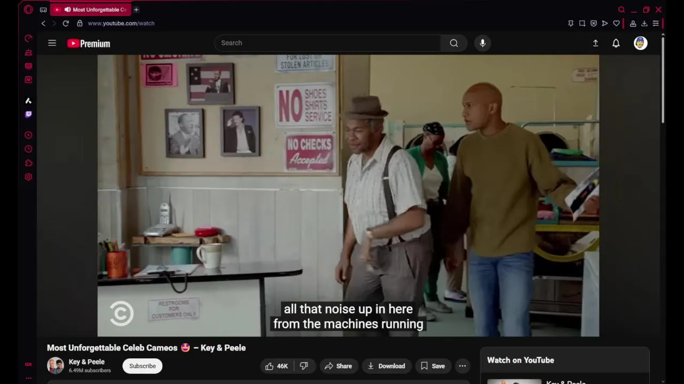The height and width of the screenshot is (384, 684).
Task: Open the Key & Peele channel name link
Action: point(87,362)
